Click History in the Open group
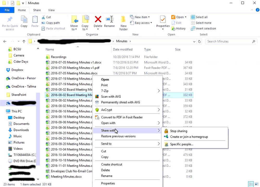Screen dimensions: 260x187 click(x=179, y=28)
